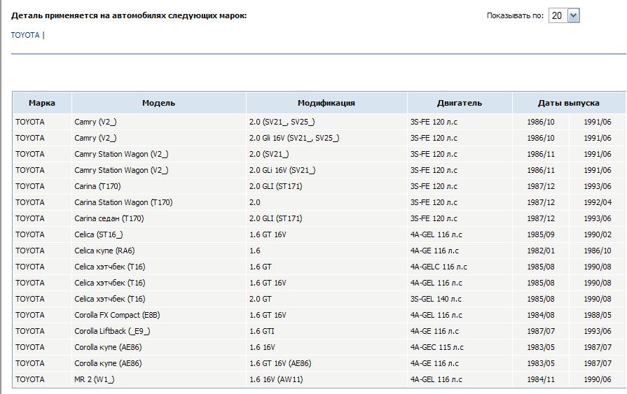Click the 4A-GEC 116 л.с engine cell
Screen dimensions: 627x394
tap(436, 347)
